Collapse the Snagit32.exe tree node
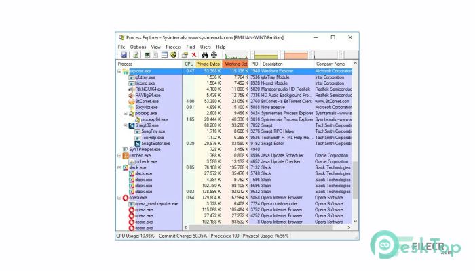 click(126, 125)
